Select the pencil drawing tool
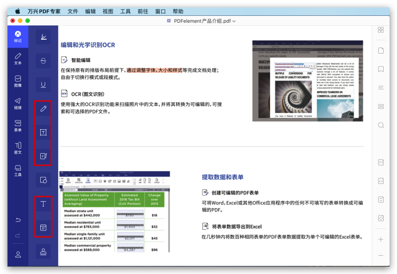 [43, 109]
